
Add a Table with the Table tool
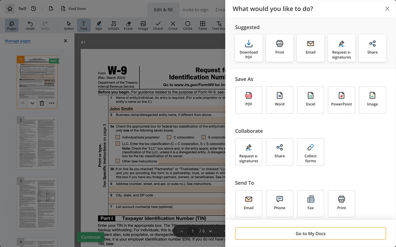tap(203, 25)
